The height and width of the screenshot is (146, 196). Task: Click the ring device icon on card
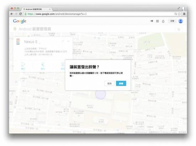pyautogui.click(x=23, y=66)
